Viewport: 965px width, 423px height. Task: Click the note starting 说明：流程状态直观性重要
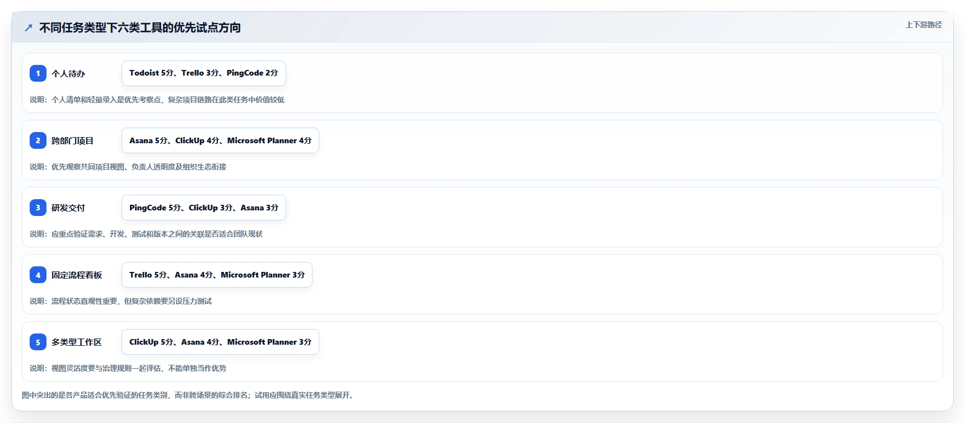[x=120, y=301]
